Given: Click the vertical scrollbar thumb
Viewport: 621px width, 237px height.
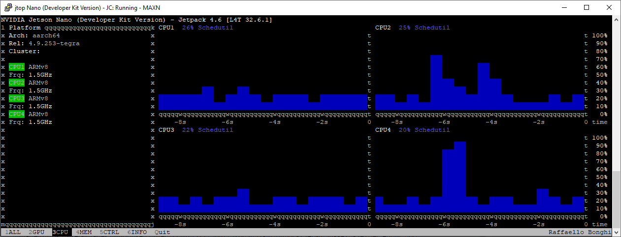Looking at the screenshot, I should pyautogui.click(x=617, y=199).
